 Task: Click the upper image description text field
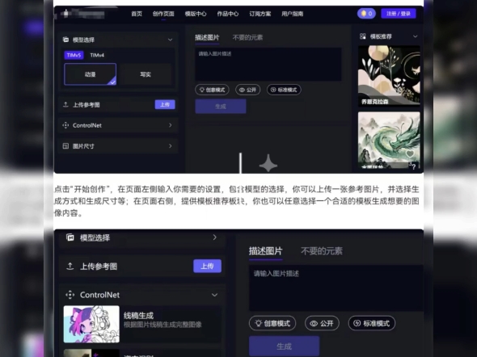(268, 64)
